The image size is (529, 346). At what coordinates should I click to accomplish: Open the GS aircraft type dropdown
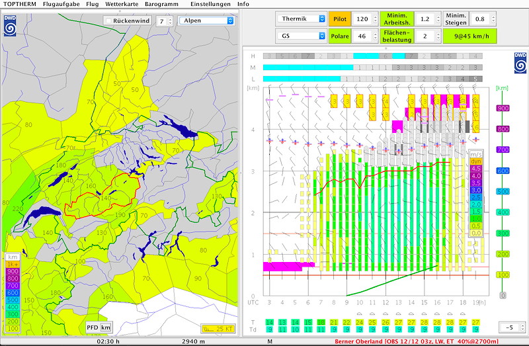click(x=301, y=36)
